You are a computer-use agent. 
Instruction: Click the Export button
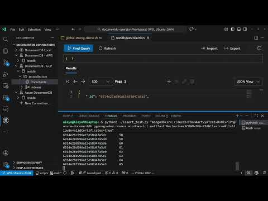[x=232, y=49]
